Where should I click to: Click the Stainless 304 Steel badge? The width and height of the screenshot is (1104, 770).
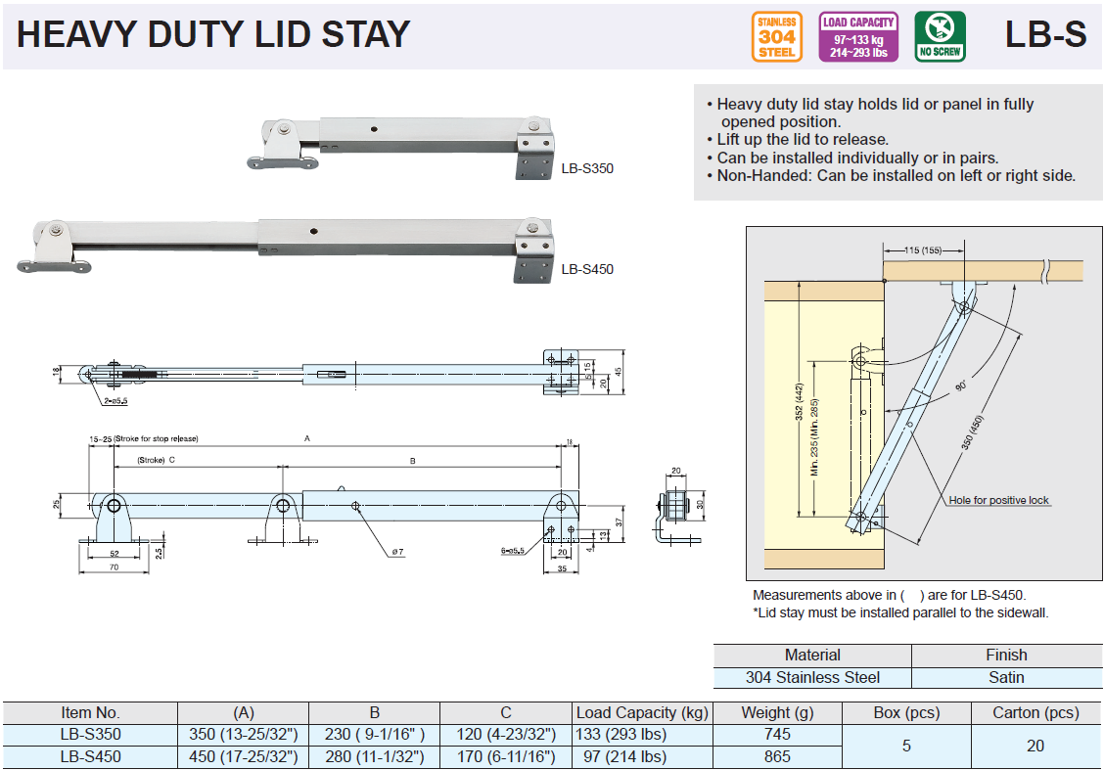776,36
